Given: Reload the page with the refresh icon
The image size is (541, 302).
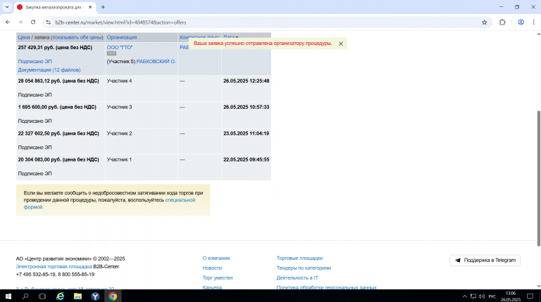Looking at the screenshot, I should click(x=33, y=22).
